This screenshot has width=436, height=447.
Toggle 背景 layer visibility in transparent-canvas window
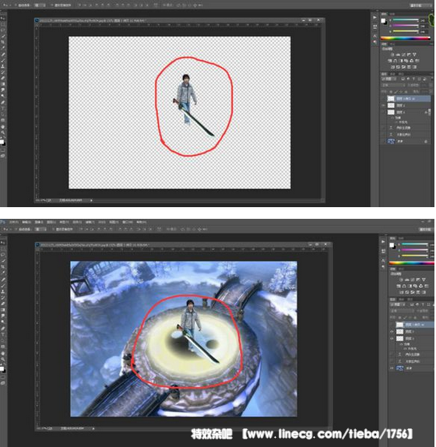383,141
